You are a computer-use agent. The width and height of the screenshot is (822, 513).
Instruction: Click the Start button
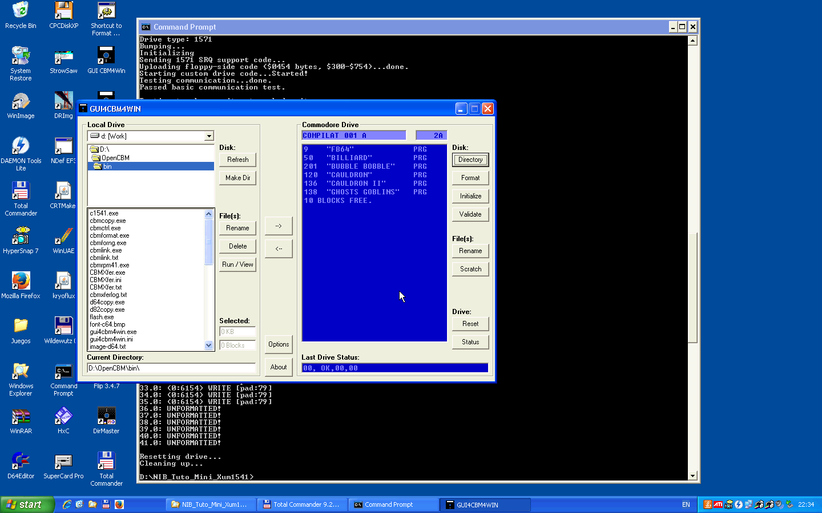pos(27,504)
